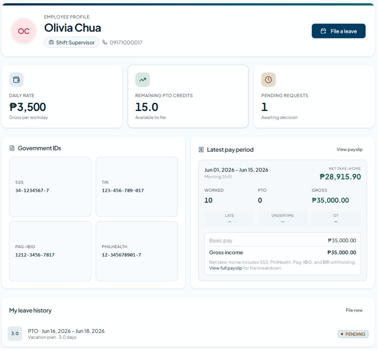This screenshot has width=378, height=350.
Task: Click the OT cell
Action: pos(336,219)
